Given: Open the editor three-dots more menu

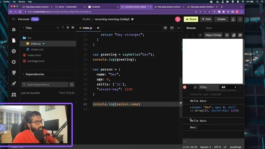Looking at the screenshot, I should [178, 28].
